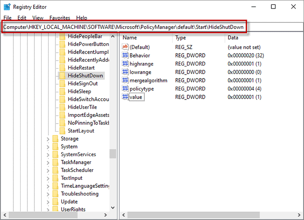
Task: Select the policytype value name
Action: click(x=142, y=89)
